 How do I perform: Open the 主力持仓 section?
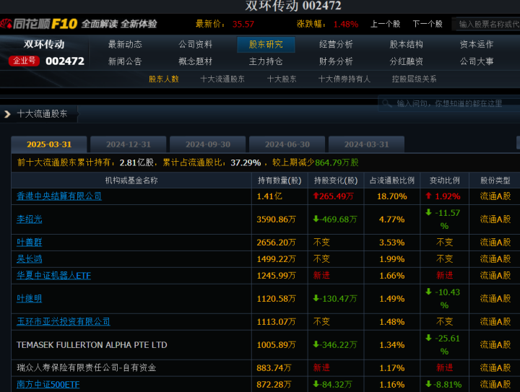click(x=266, y=61)
